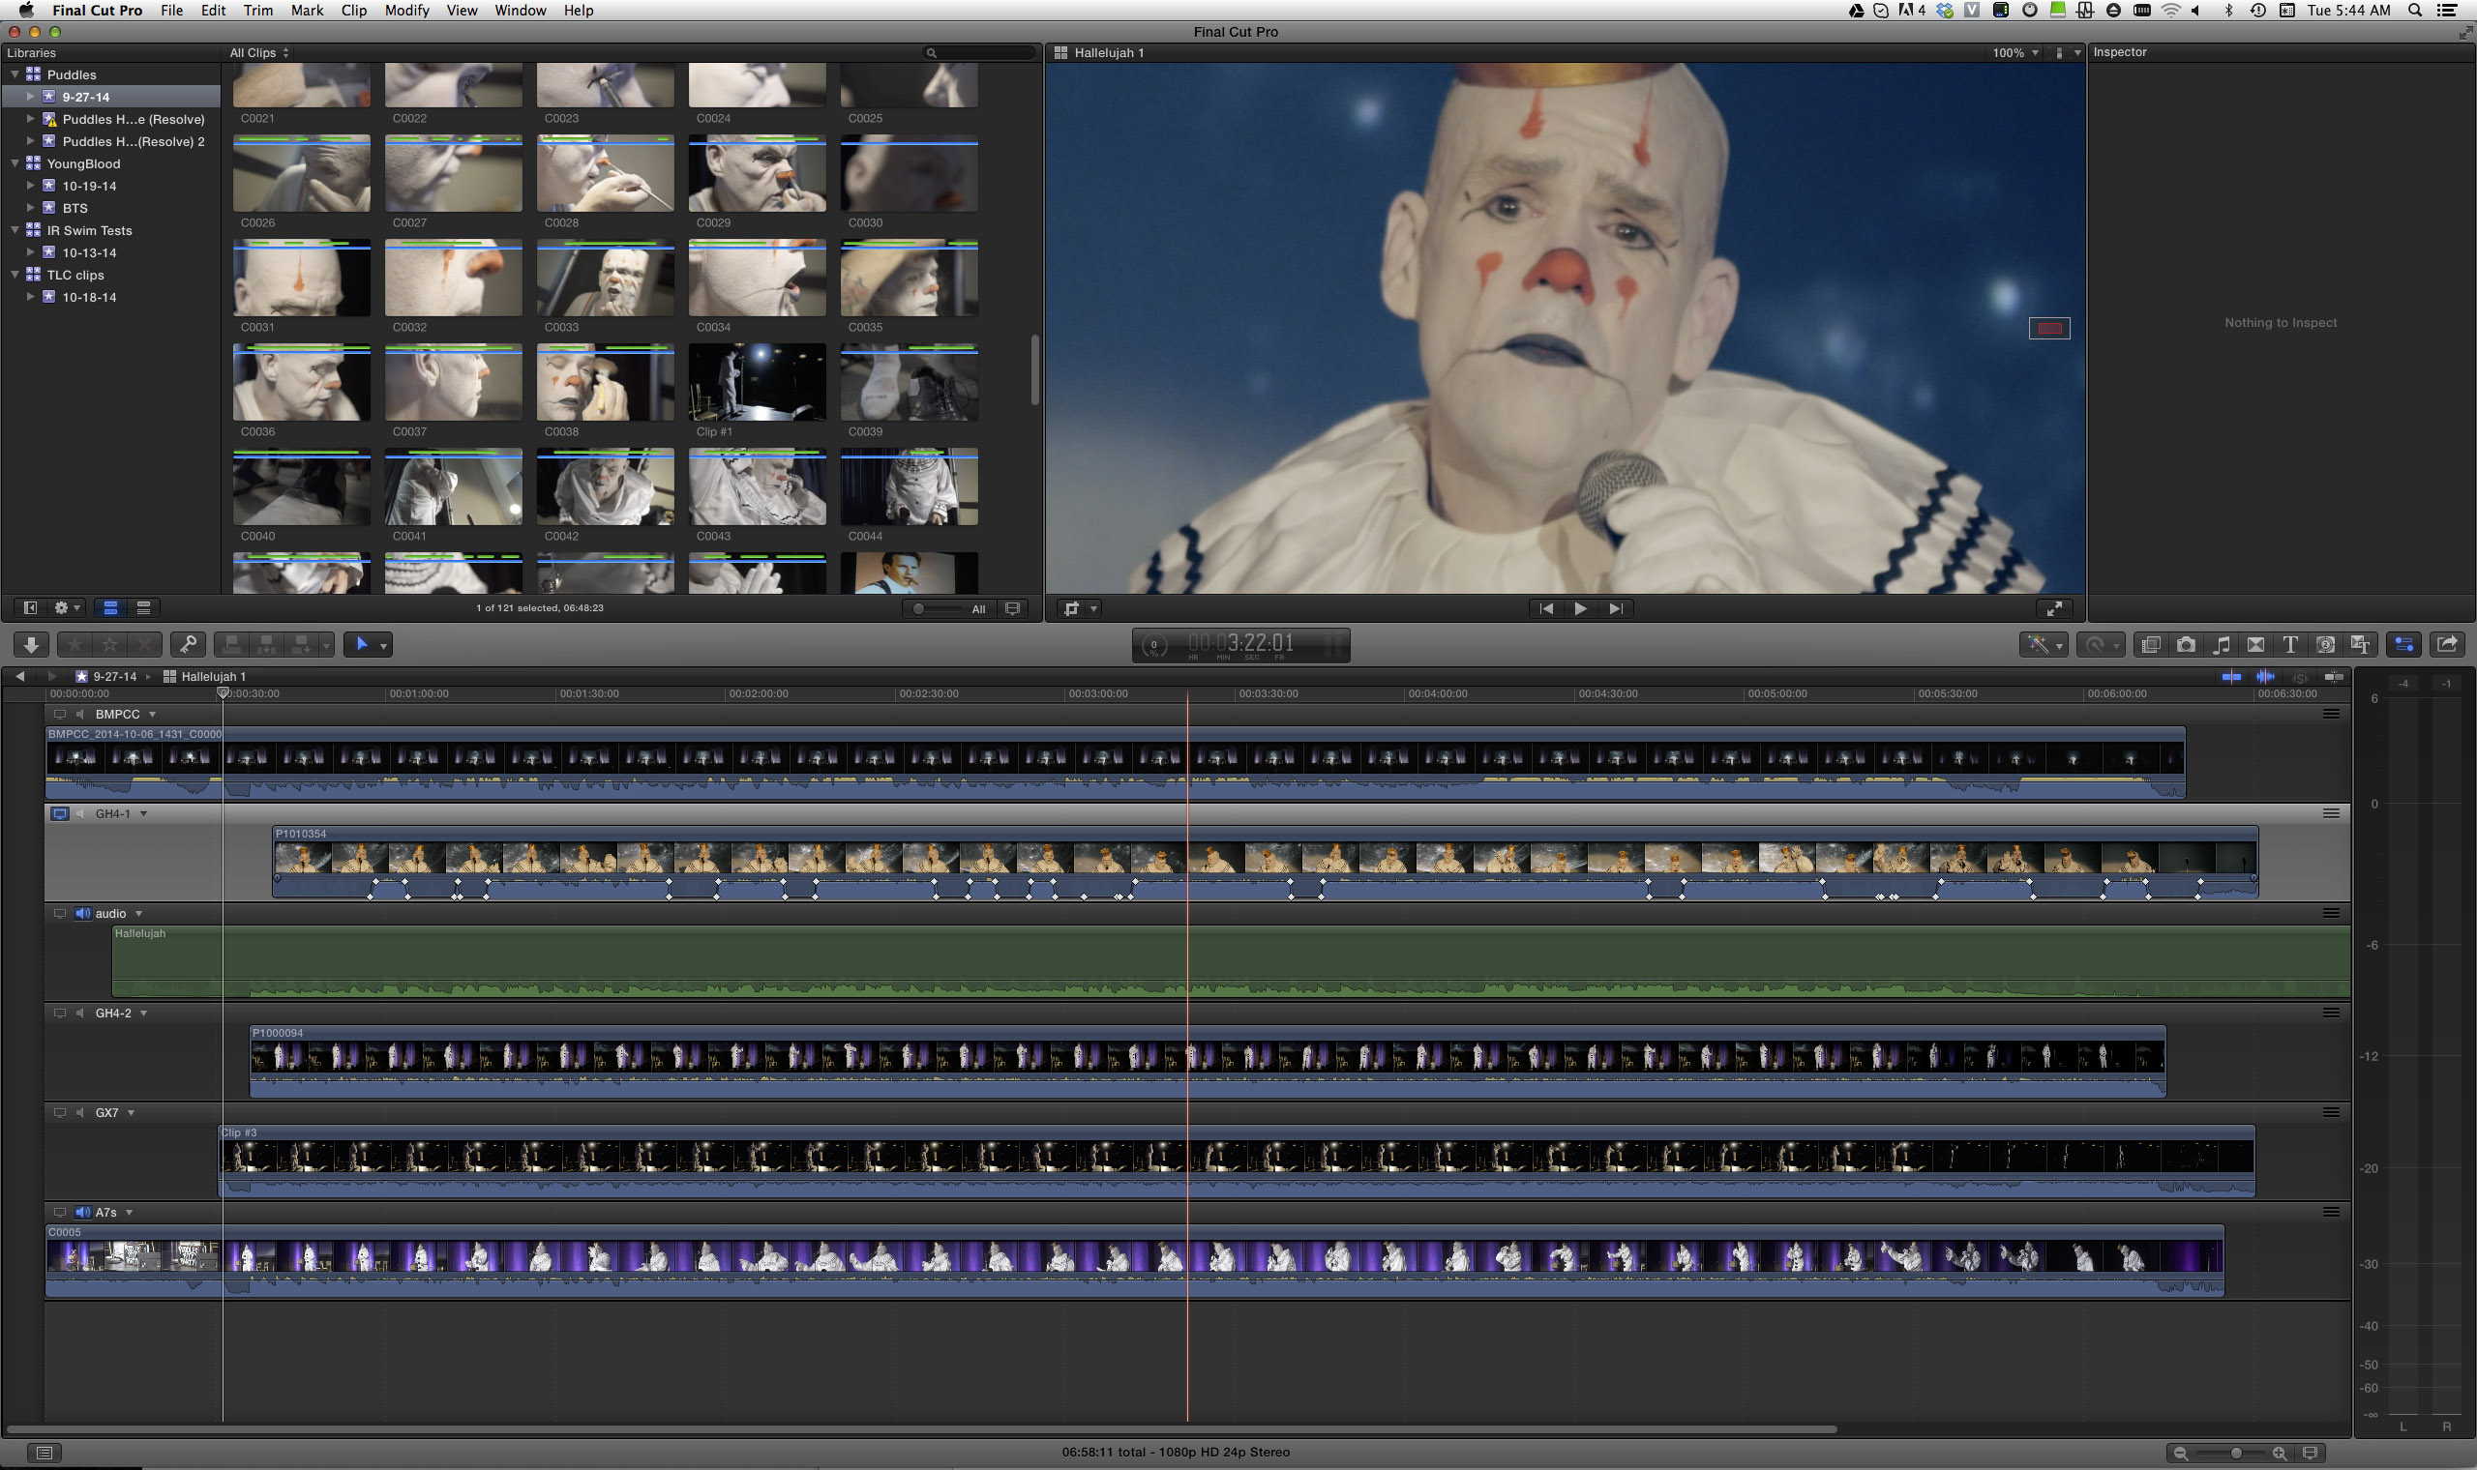Collapse the YoungBlood library
The image size is (2477, 1470).
point(15,163)
